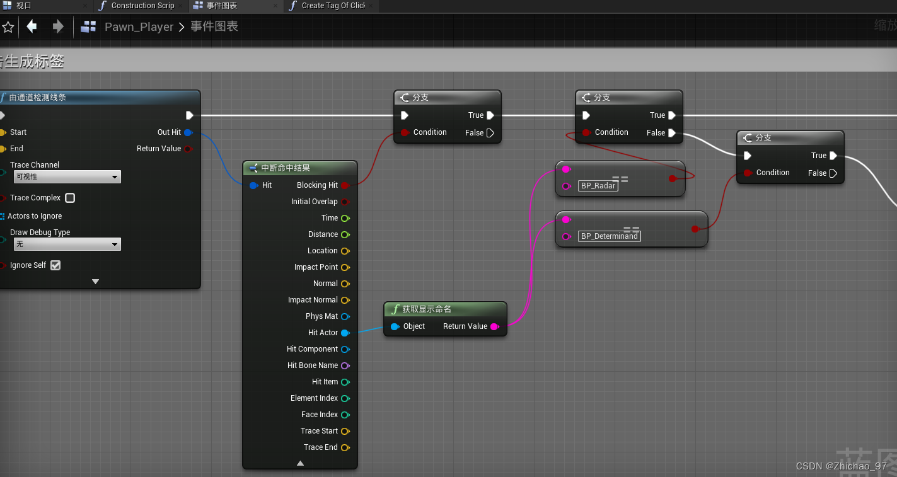Click the Out Hit output pin
The width and height of the screenshot is (897, 477).
188,132
